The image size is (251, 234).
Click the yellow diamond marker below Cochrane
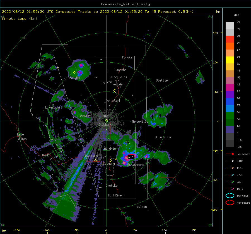click(95, 161)
